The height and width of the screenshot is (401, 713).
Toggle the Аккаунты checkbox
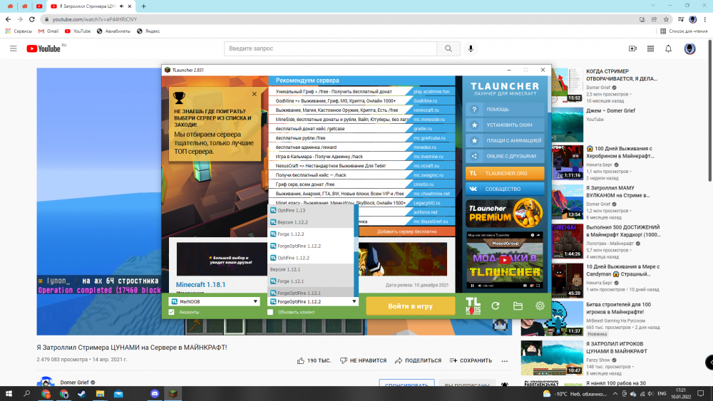(x=171, y=312)
